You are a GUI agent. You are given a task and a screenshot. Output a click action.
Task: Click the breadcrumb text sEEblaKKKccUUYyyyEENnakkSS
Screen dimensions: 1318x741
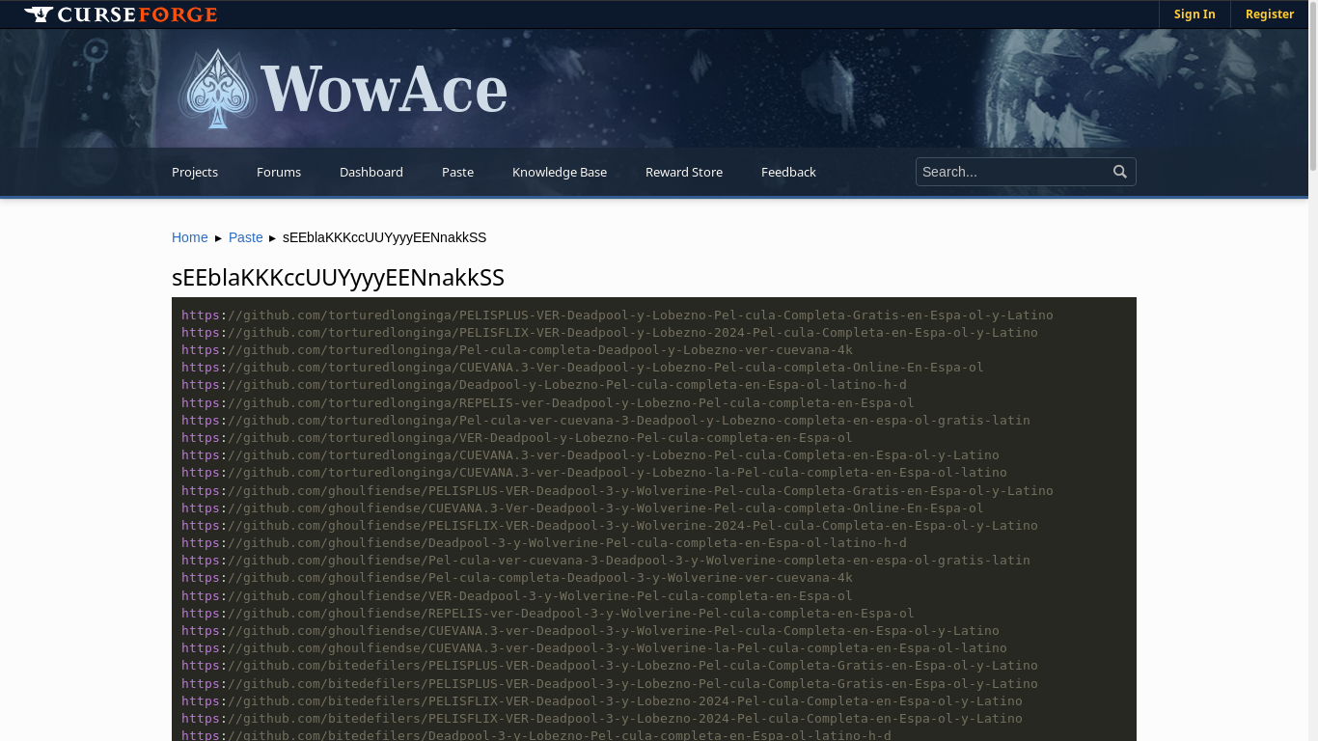[x=384, y=237]
